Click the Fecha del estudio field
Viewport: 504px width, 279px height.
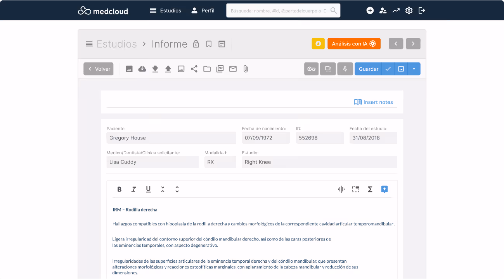click(x=373, y=138)
